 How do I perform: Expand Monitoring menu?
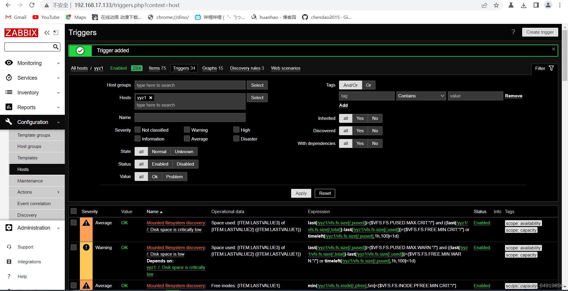(32, 63)
